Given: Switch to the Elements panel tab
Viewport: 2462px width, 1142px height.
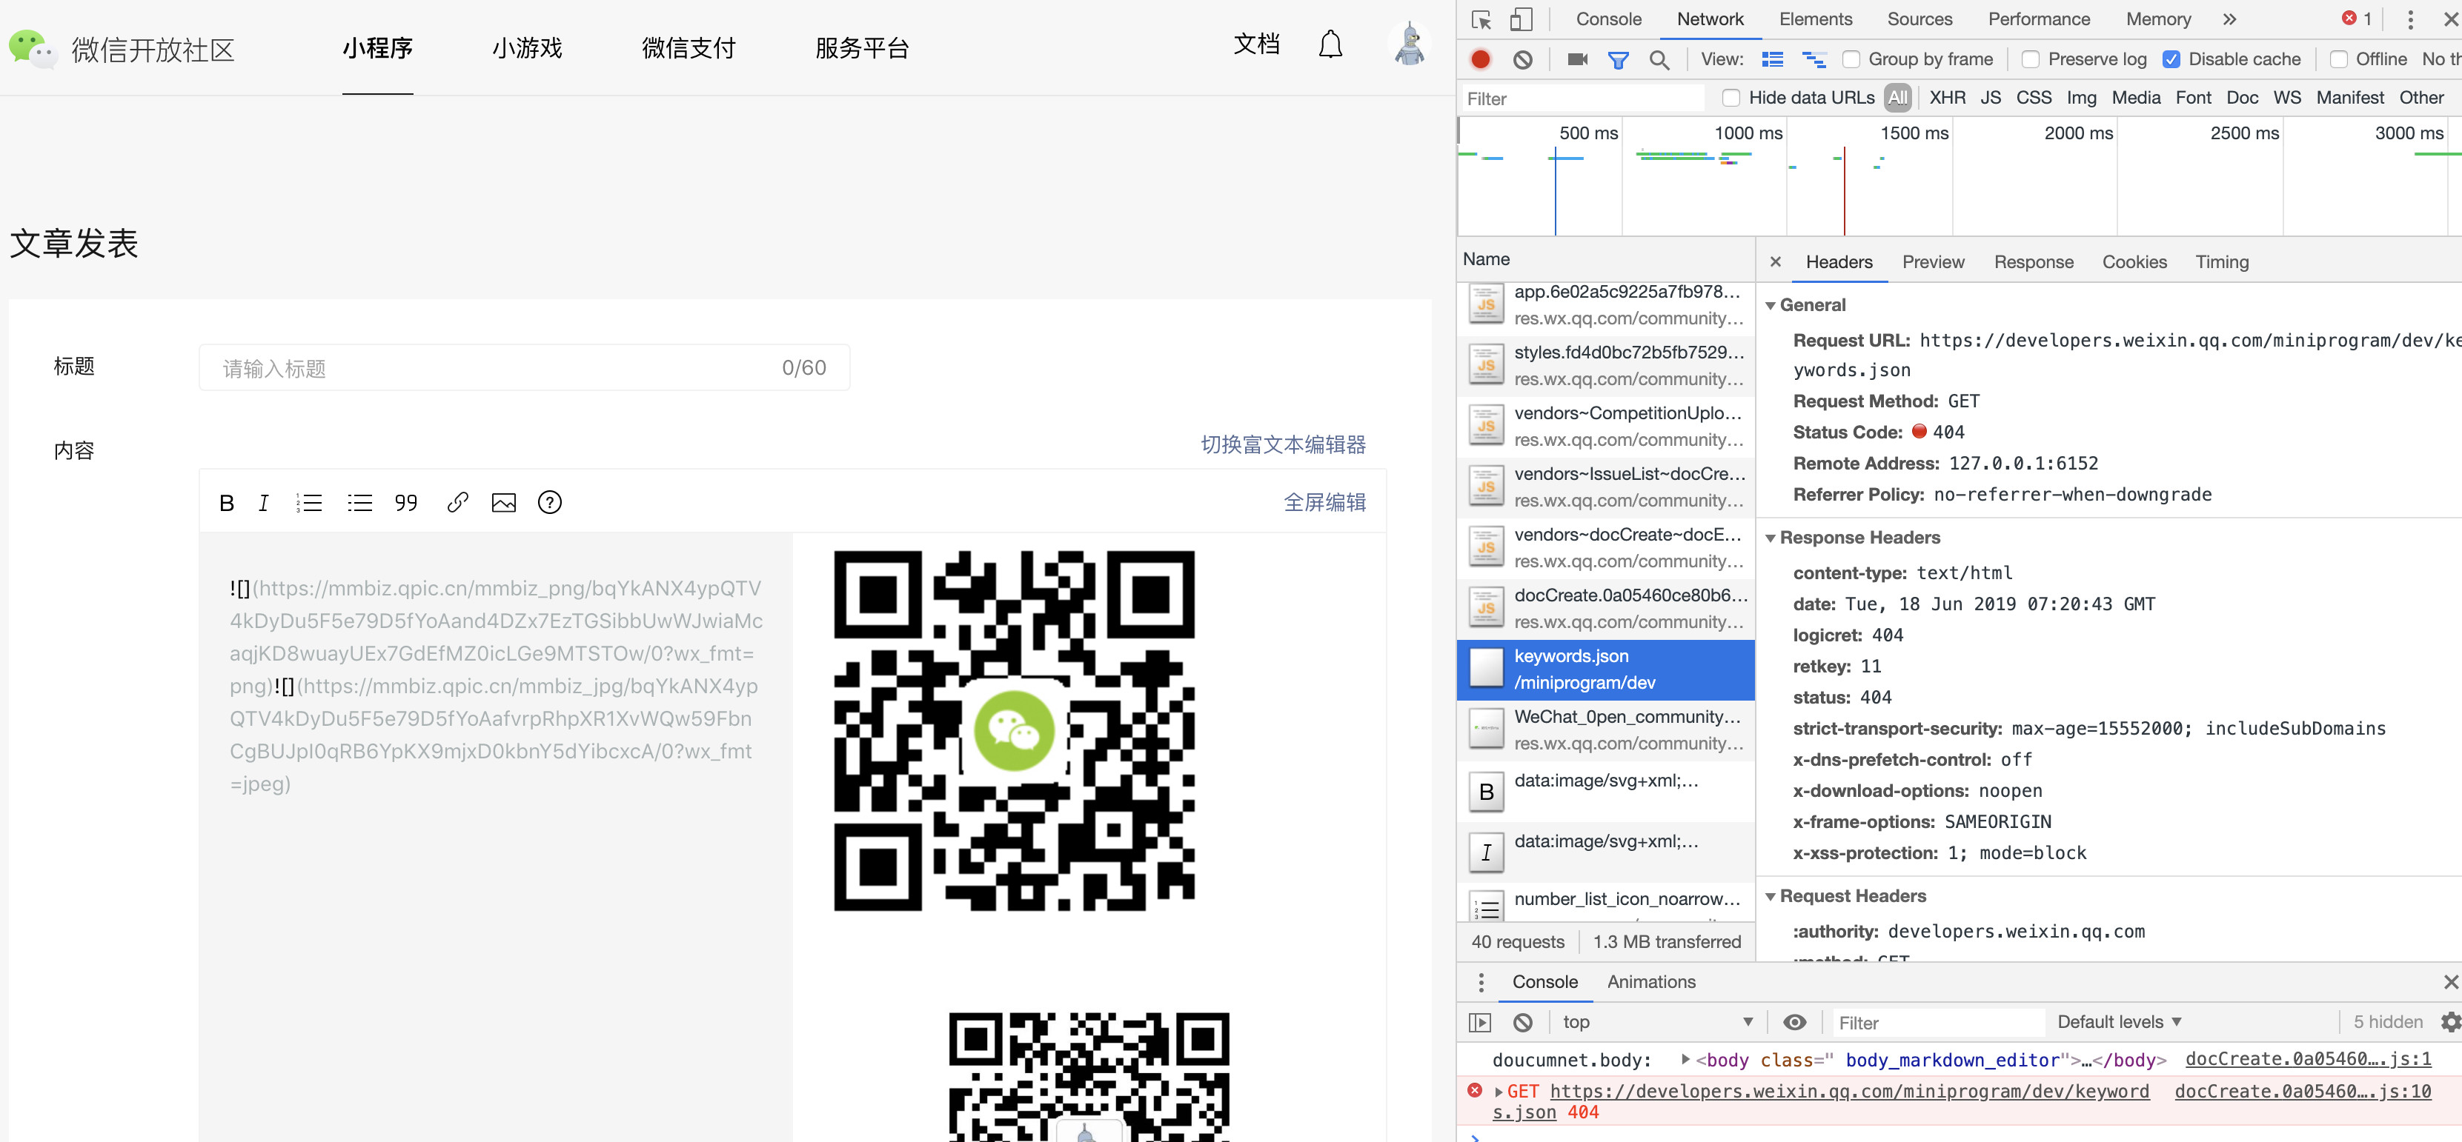Looking at the screenshot, I should [x=1815, y=20].
